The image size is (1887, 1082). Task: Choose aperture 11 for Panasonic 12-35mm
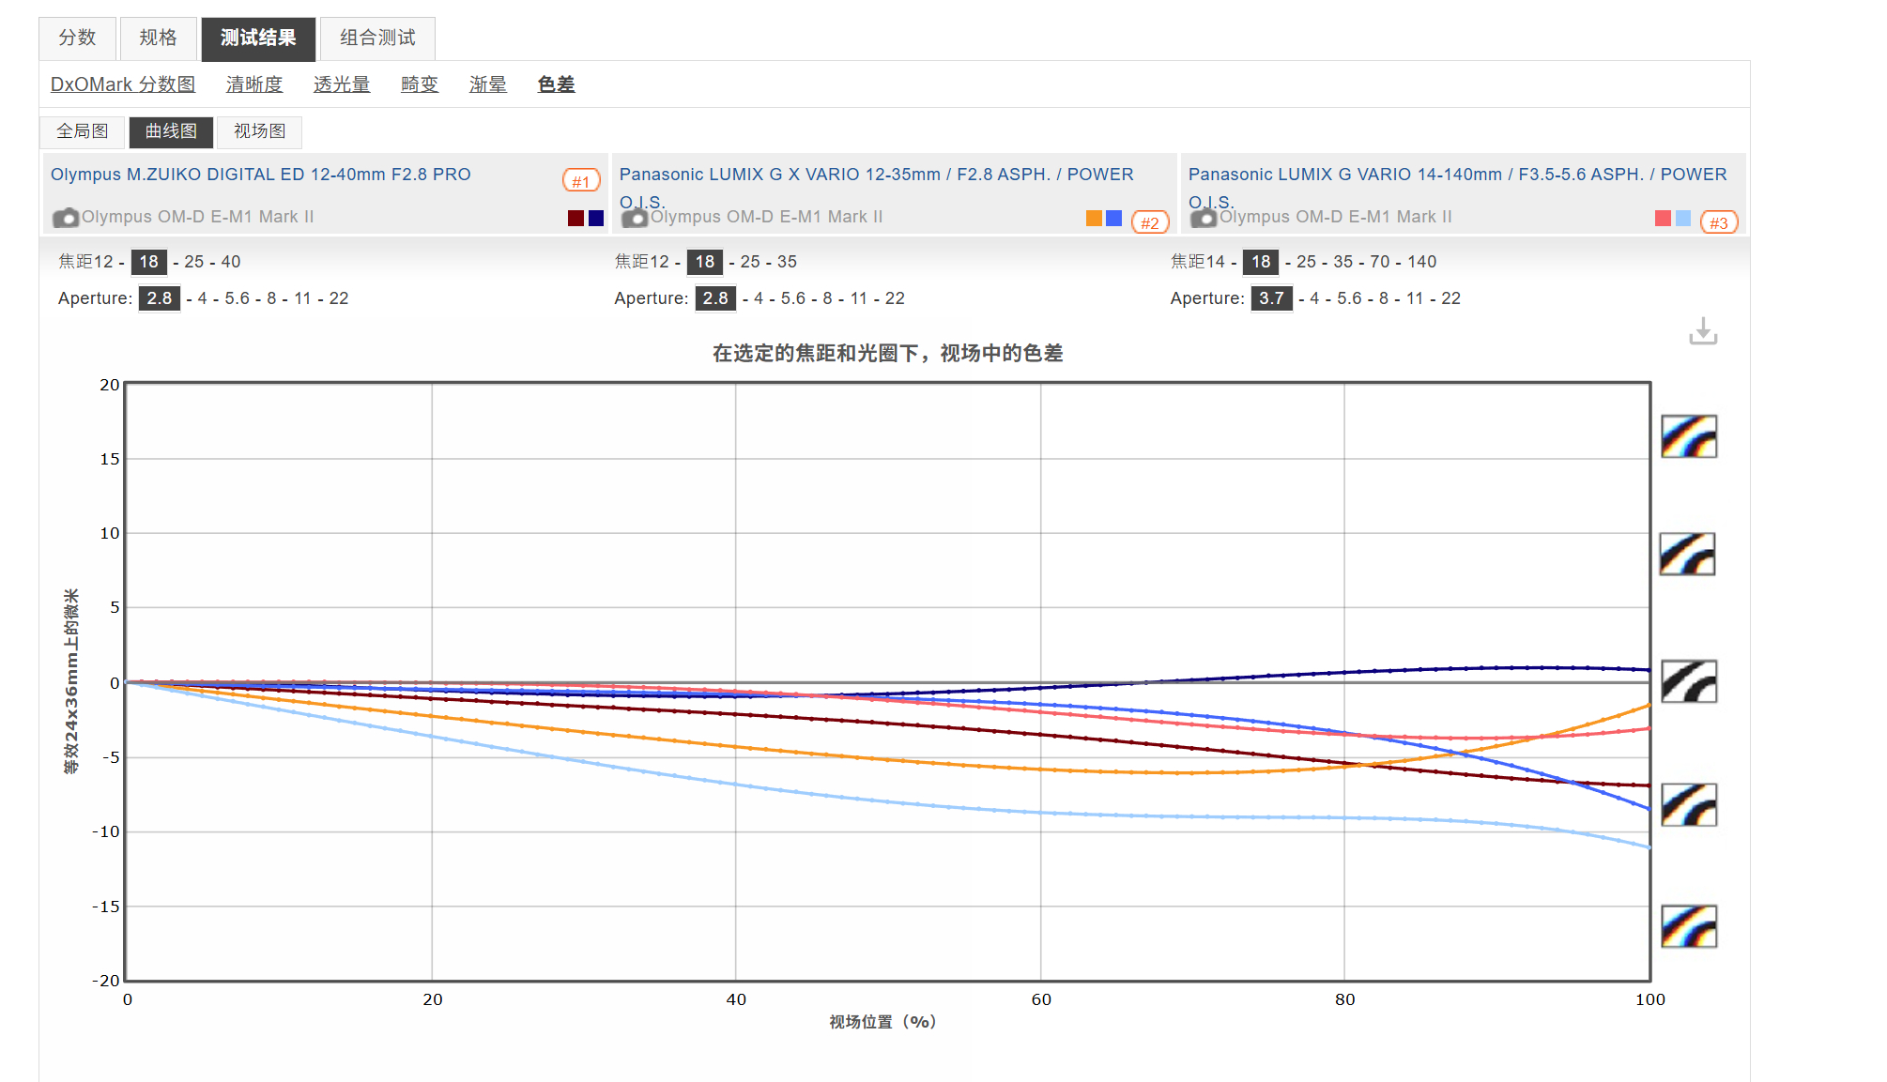859,298
